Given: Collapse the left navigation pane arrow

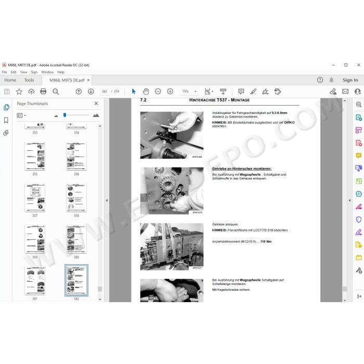Looking at the screenshot, I should (107, 200).
